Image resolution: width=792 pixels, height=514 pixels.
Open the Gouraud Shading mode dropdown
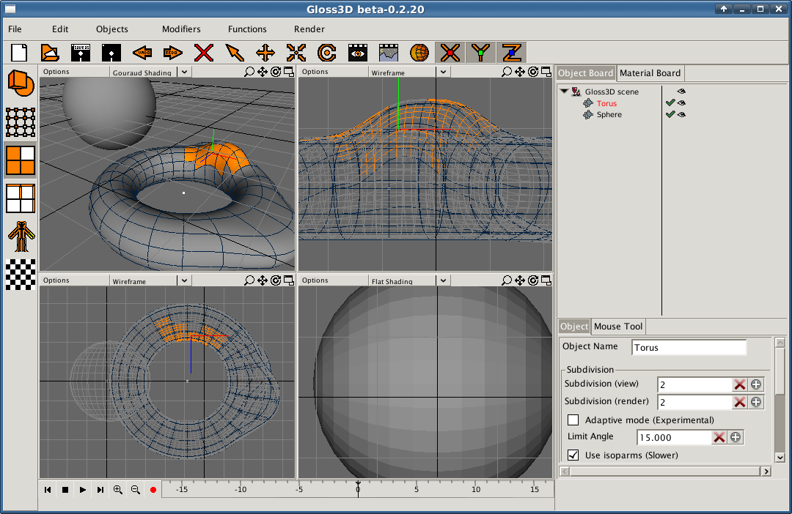[184, 72]
